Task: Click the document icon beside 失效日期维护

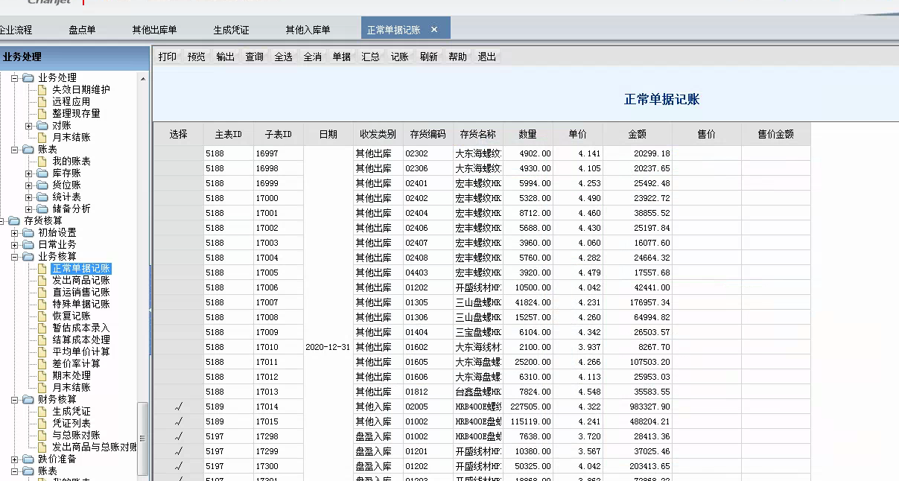Action: coord(42,89)
